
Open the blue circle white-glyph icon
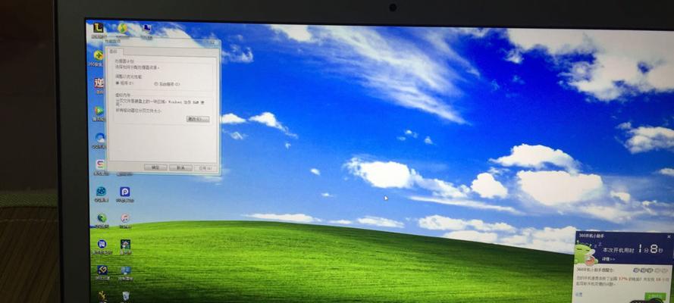[102, 244]
